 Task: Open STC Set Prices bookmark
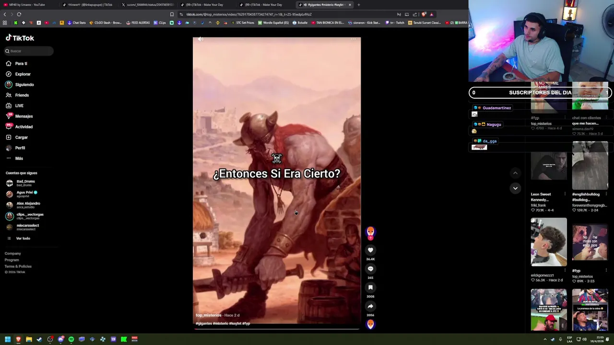(243, 23)
